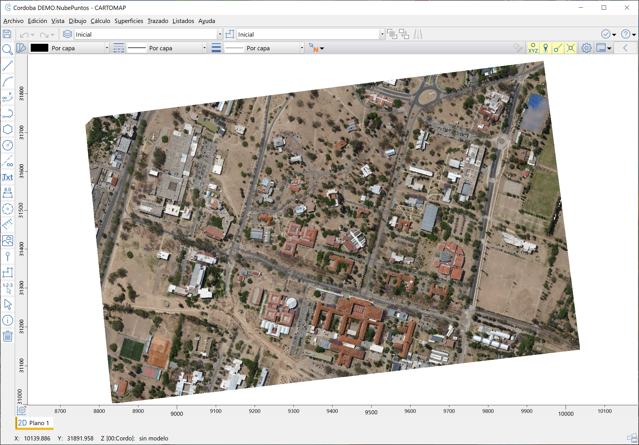Switch to the 2D Plano 1 tab
Image resolution: width=639 pixels, height=445 pixels.
(34, 423)
